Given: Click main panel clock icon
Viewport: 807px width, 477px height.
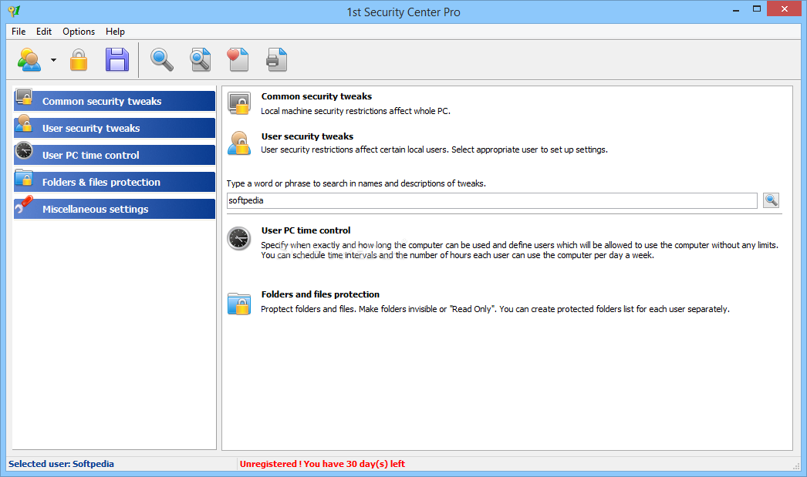Looking at the screenshot, I should click(x=239, y=238).
